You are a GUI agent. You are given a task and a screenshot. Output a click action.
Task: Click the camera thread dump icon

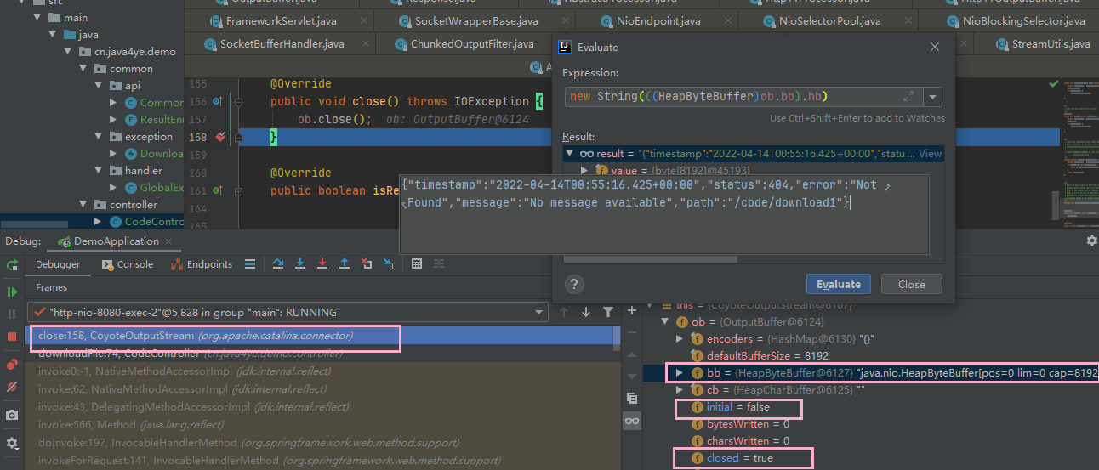12,416
